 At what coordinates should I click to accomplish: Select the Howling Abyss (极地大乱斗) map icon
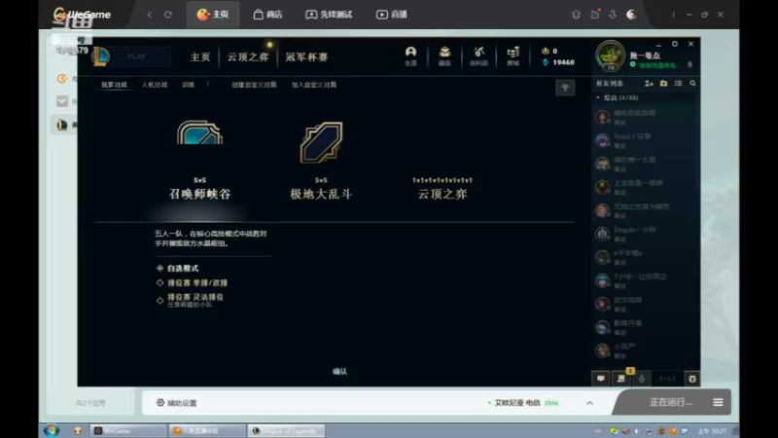(x=321, y=142)
